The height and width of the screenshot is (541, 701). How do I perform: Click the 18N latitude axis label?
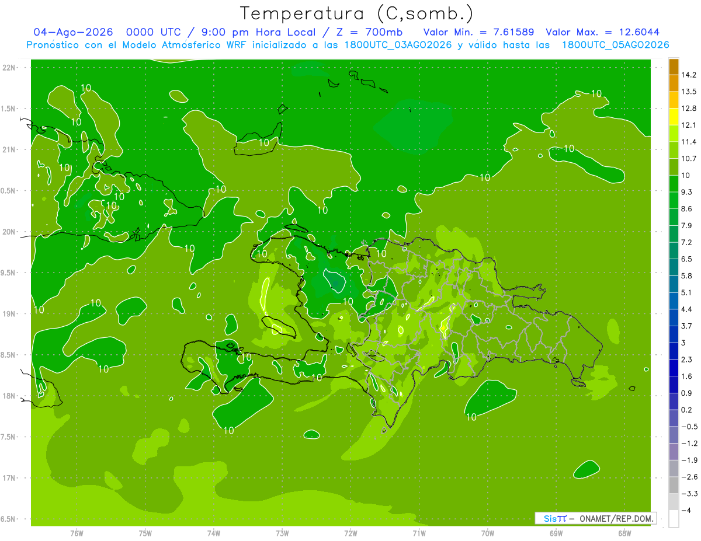[x=9, y=396]
